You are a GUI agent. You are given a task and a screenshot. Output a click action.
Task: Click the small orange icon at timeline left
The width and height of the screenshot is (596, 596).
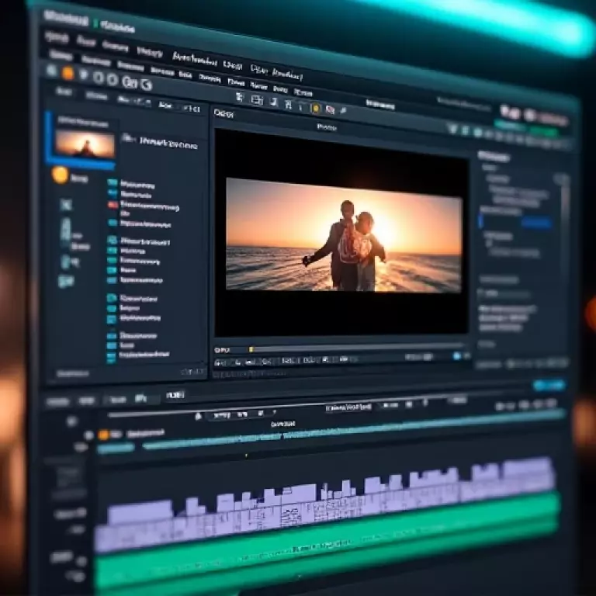pyautogui.click(x=103, y=435)
